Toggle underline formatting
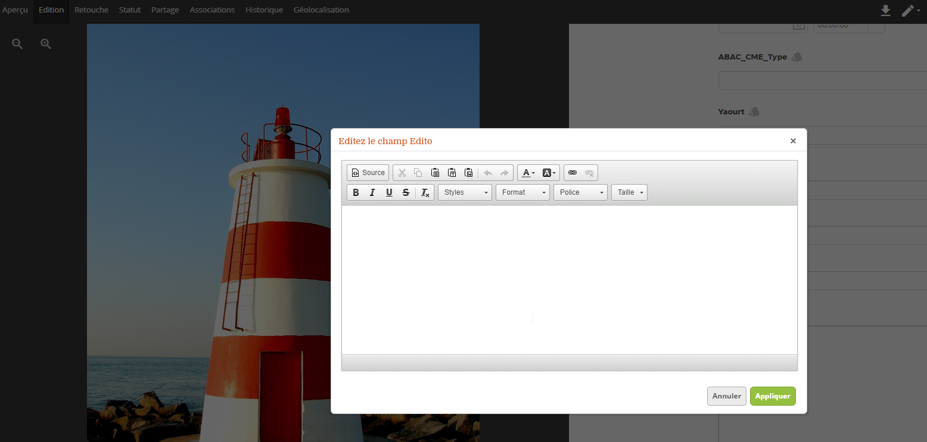Viewport: 927px width, 442px height. click(389, 192)
